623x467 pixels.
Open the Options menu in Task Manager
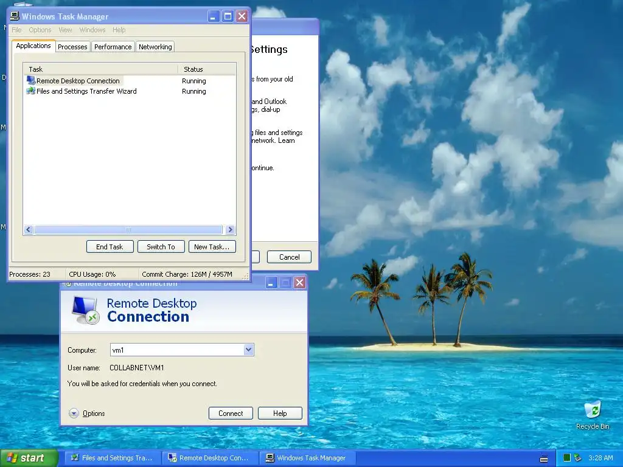pos(40,30)
